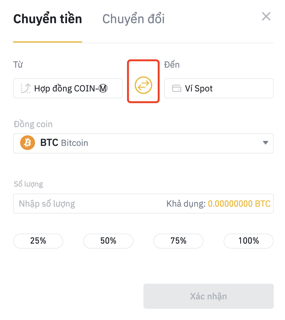
Task: Click the Số lượng label
Action: pyautogui.click(x=28, y=184)
